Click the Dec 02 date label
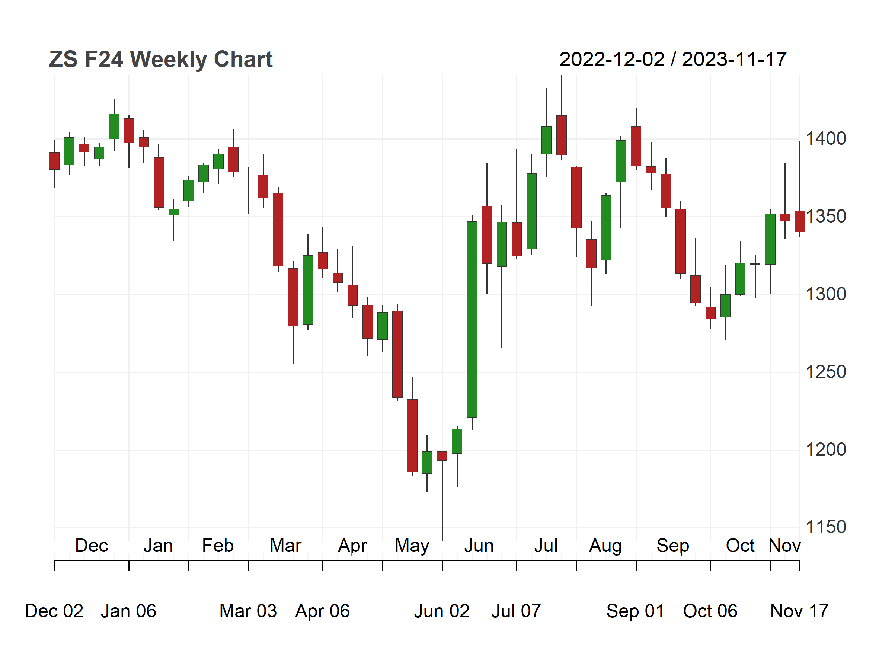This screenshot has width=879, height=659. pyautogui.click(x=54, y=611)
